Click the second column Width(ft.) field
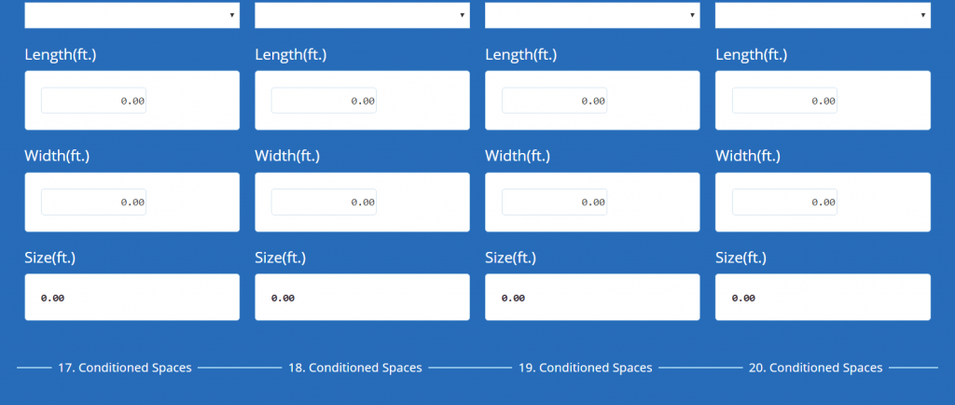The width and height of the screenshot is (955, 405). coord(324,202)
